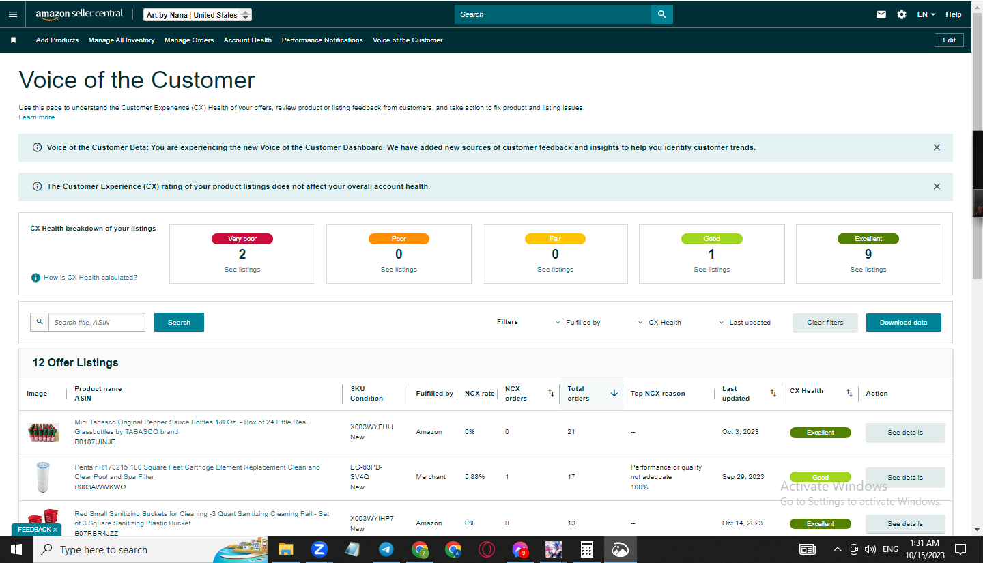Open Pentair R173215 product link

197,472
